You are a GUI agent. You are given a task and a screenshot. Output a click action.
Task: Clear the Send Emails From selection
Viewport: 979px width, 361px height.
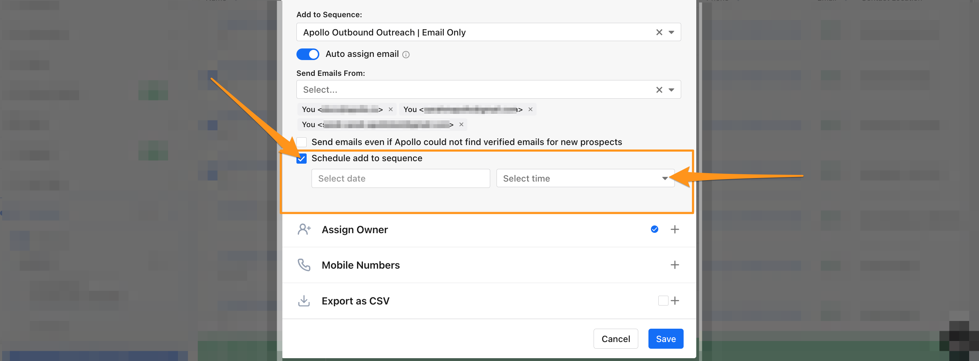coord(659,90)
